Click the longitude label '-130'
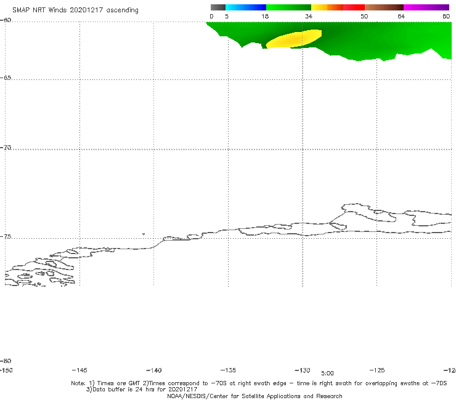This screenshot has width=456, height=400. 303,370
